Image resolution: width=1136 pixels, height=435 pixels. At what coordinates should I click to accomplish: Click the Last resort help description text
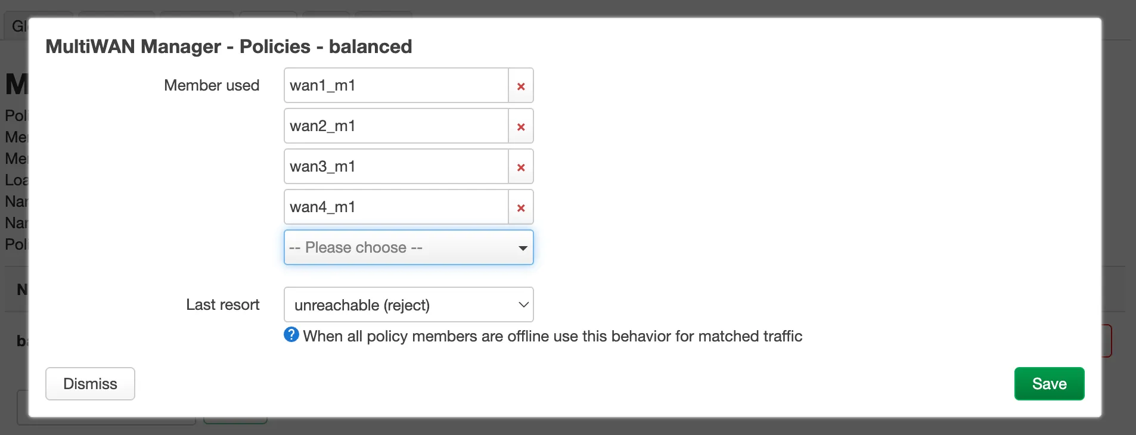pyautogui.click(x=552, y=336)
